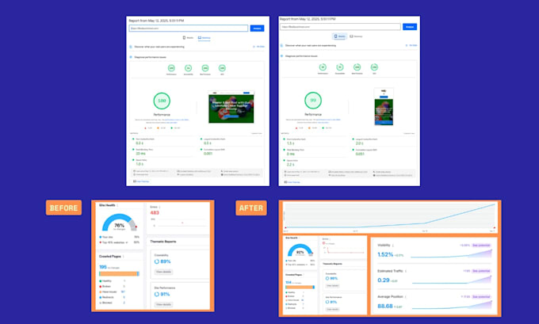Click the 88.68 Average Position value
This screenshot has height=324, width=539.
point(385,306)
